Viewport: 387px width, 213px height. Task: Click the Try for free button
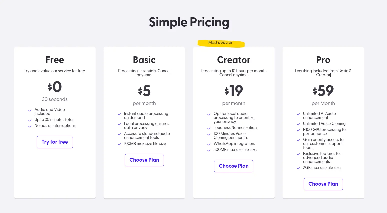point(55,142)
